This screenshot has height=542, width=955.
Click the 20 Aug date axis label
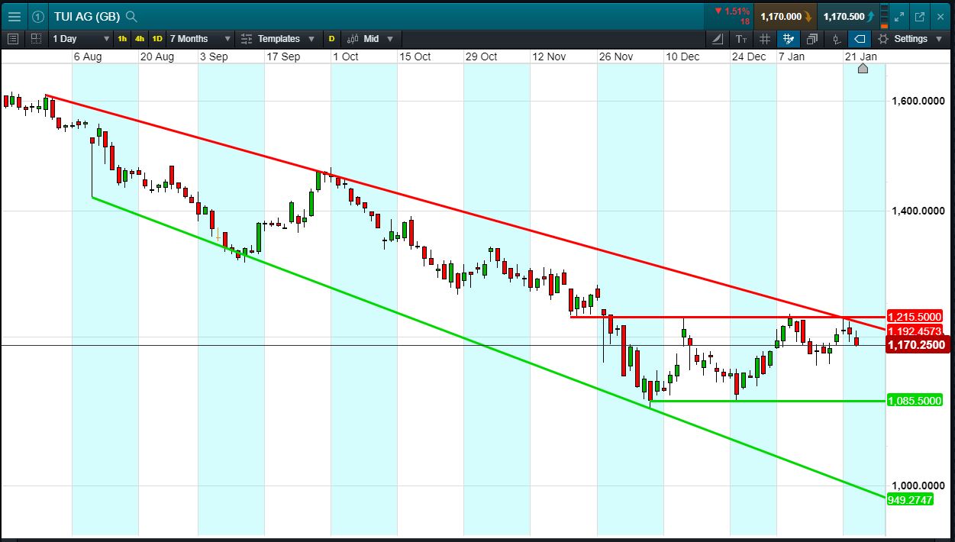[x=157, y=57]
